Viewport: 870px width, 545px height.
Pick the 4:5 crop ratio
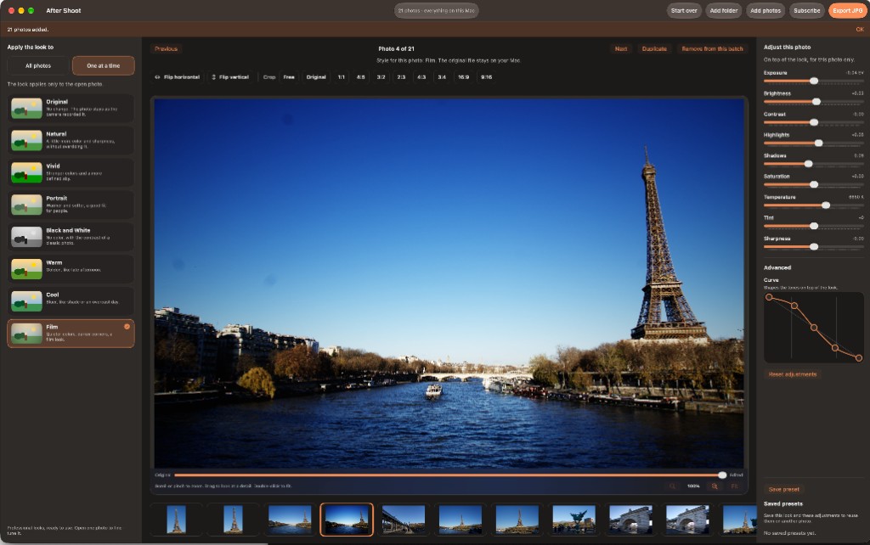360,77
